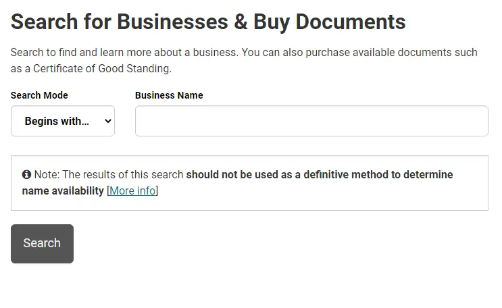Click bold 'name availability' text
The height and width of the screenshot is (308, 502).
coord(63,191)
